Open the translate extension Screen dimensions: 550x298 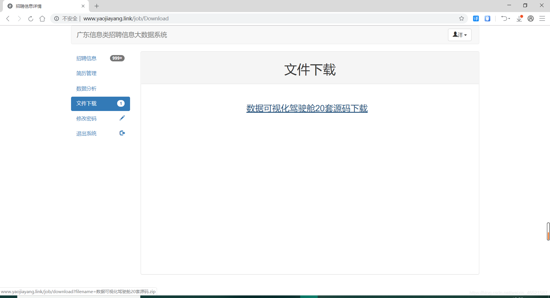coord(476,19)
